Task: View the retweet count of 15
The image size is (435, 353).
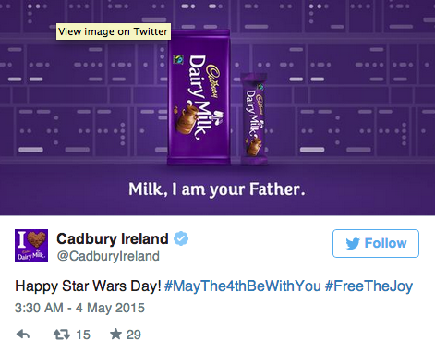Action: coord(83,335)
